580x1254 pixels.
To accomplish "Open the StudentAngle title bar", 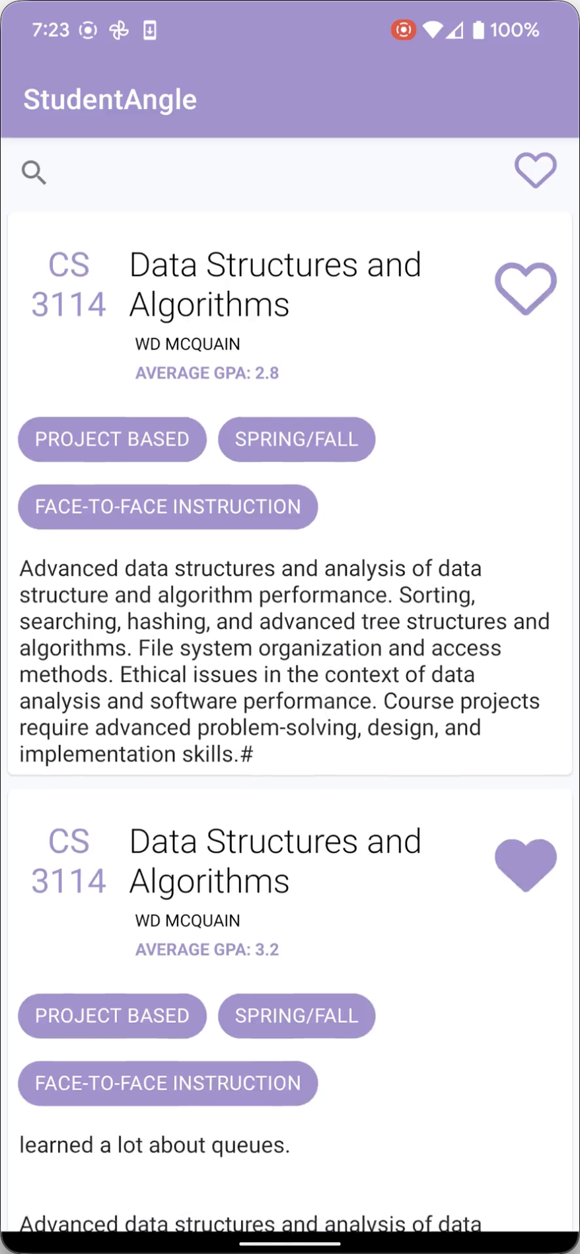I will (x=110, y=99).
